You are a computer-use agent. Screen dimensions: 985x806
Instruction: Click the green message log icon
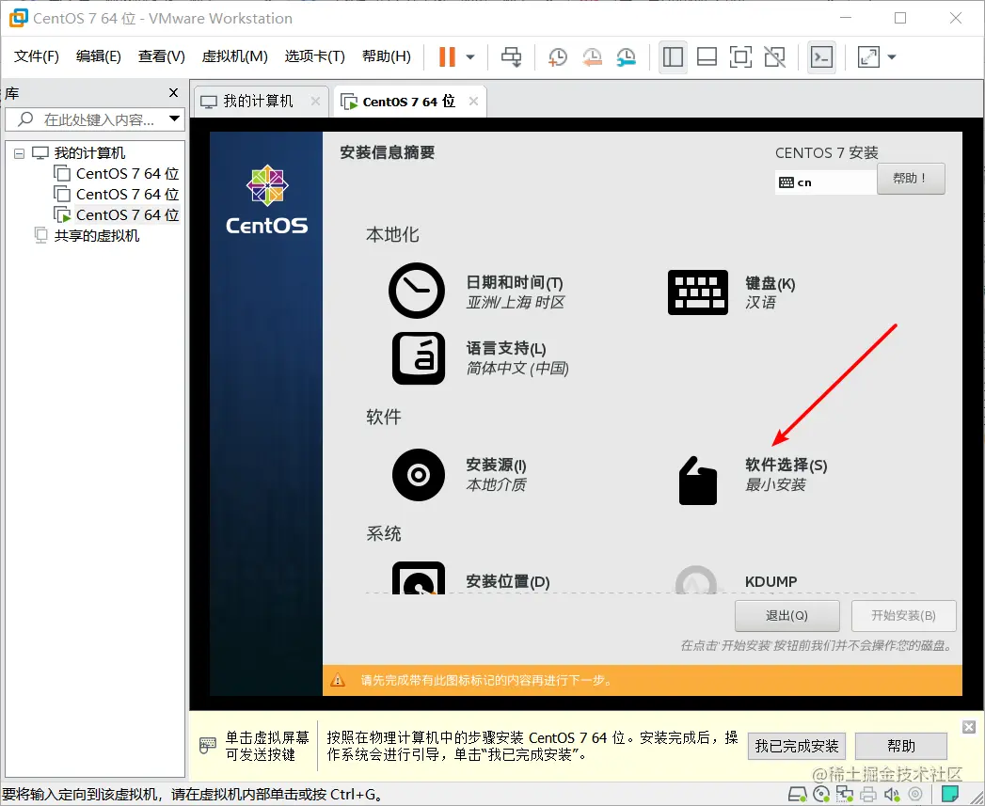click(x=950, y=794)
